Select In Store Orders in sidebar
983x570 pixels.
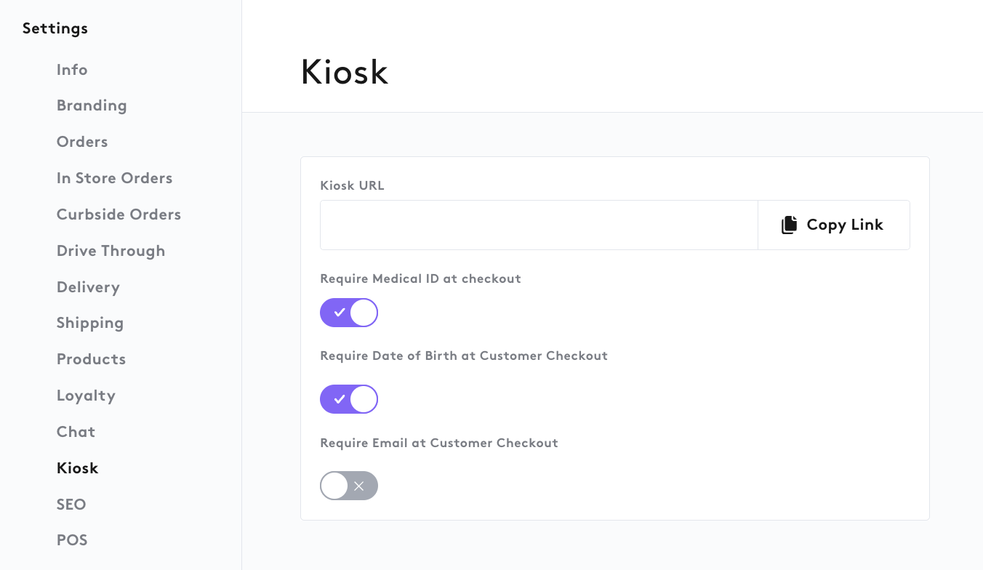(114, 178)
